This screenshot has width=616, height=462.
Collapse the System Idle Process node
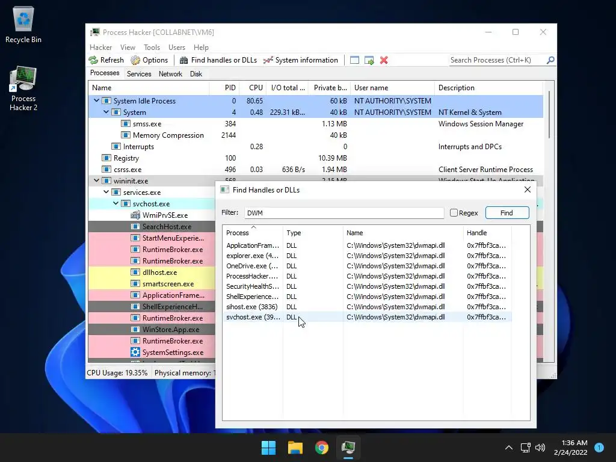[x=96, y=100]
